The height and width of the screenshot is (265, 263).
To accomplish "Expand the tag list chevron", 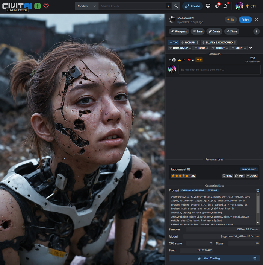I will click(251, 48).
